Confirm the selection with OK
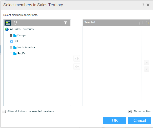Viewport: 153px width, 128px height. (x=115, y=121)
